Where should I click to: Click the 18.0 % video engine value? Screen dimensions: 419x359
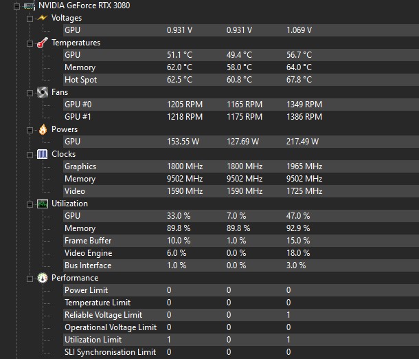pyautogui.click(x=298, y=253)
